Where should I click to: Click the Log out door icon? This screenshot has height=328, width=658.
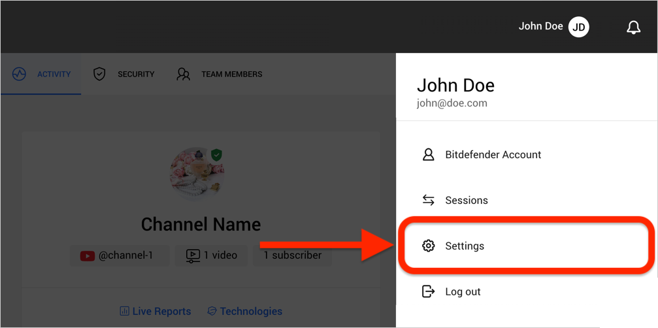coord(428,291)
